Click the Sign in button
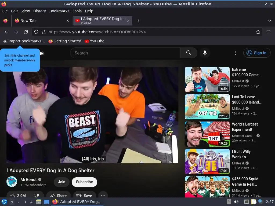The height and width of the screenshot is (206, 275). [x=257, y=53]
